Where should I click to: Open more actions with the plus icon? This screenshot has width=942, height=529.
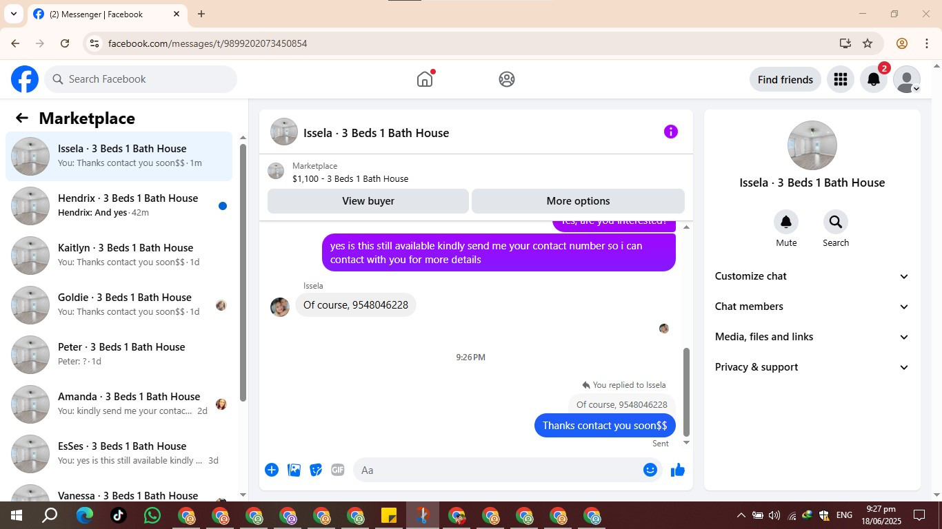coord(272,470)
